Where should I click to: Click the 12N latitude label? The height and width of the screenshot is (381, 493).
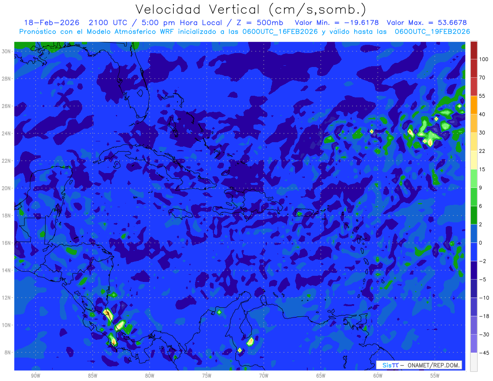[x=6, y=298]
